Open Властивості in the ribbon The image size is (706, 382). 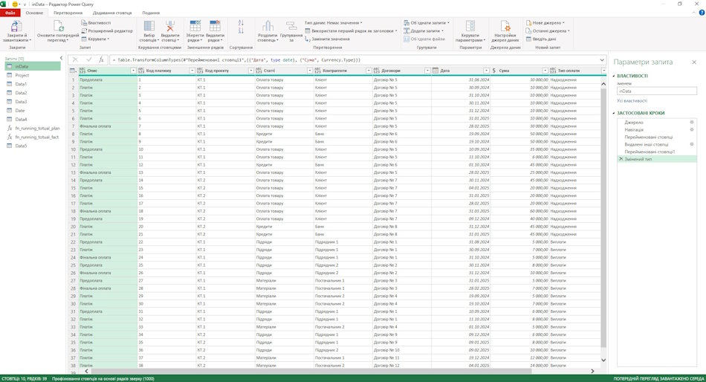[96, 22]
